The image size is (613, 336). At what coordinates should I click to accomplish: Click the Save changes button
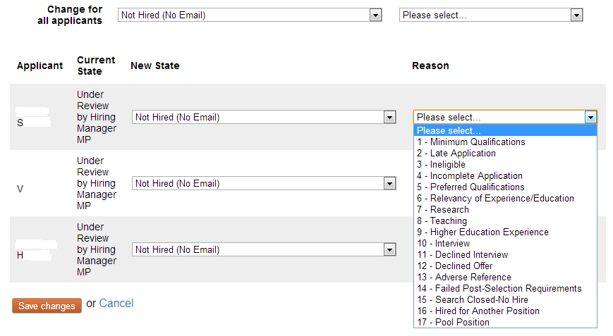[47, 306]
